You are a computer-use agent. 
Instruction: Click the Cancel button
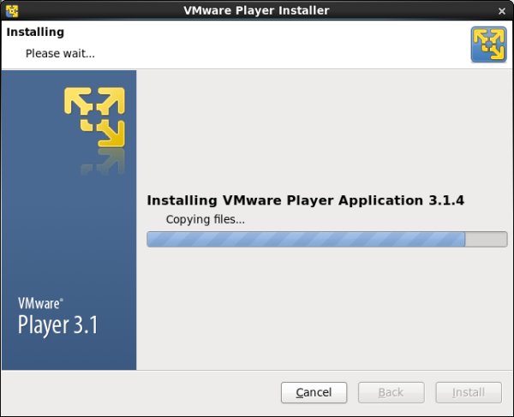point(314,392)
